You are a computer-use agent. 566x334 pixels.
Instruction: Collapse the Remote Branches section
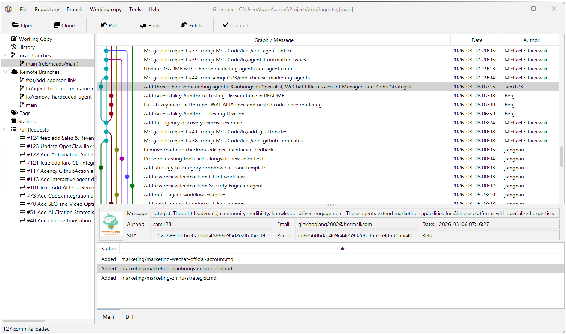coord(5,72)
